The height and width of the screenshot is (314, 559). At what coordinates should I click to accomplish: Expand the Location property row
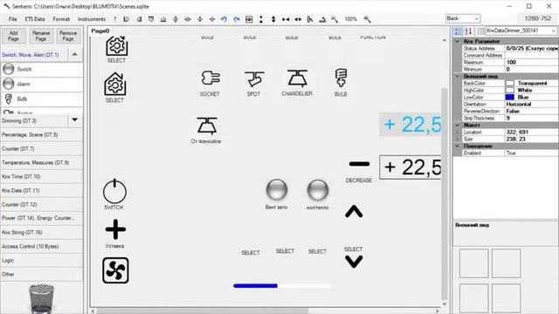pyautogui.click(x=458, y=132)
